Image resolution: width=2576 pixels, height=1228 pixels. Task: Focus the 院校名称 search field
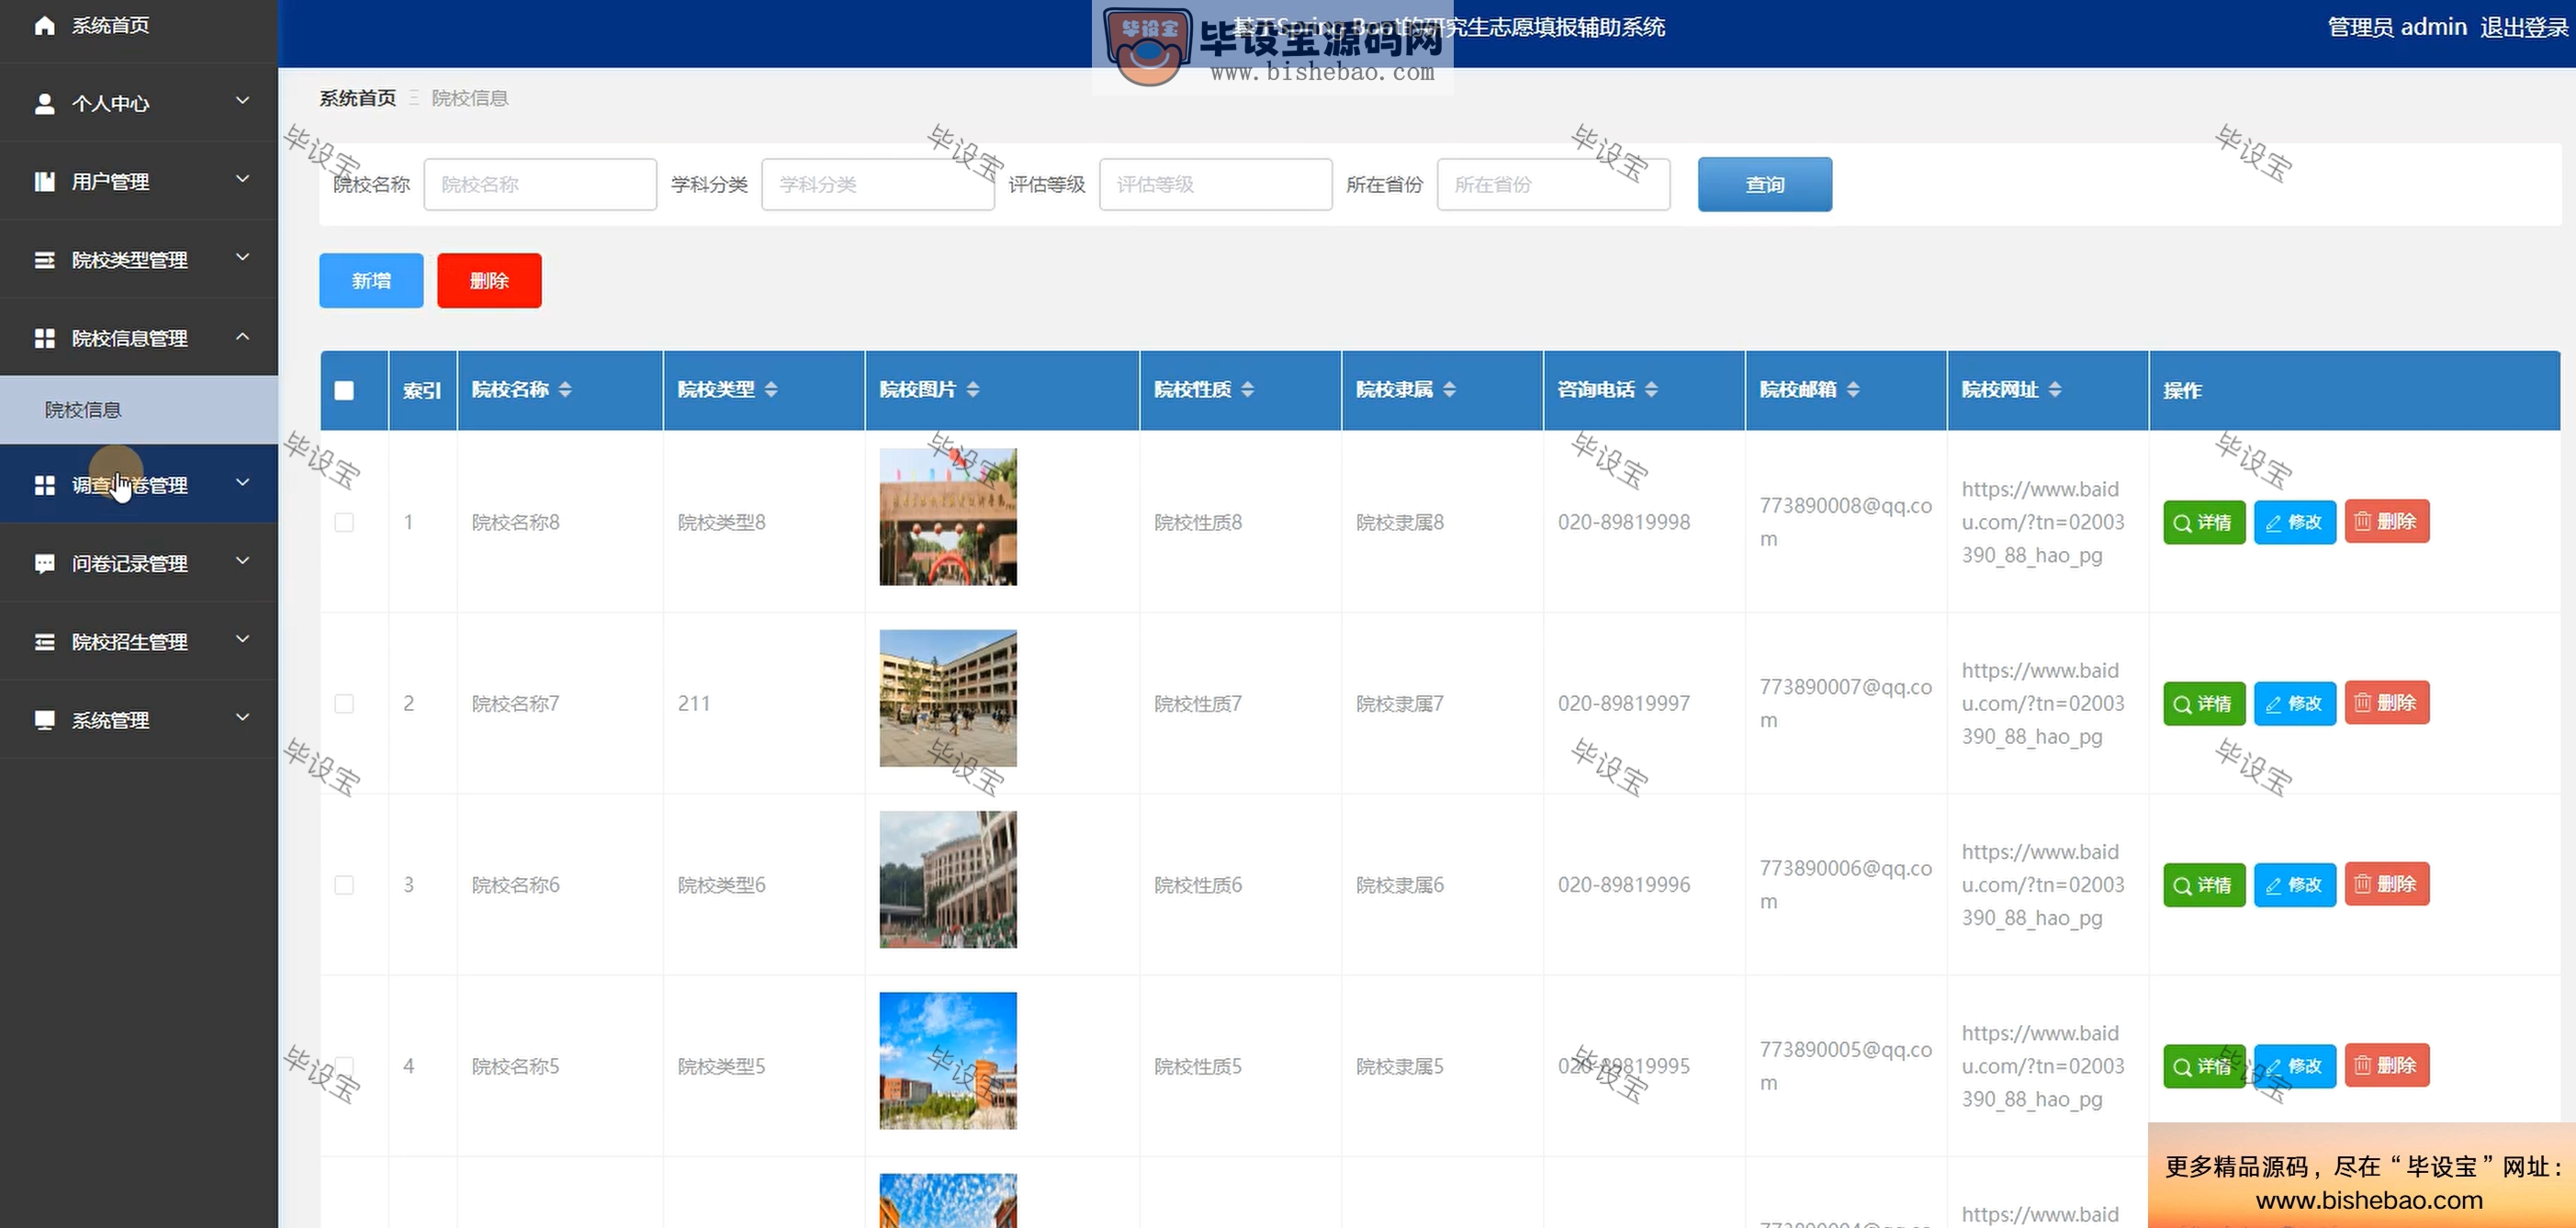(x=540, y=184)
